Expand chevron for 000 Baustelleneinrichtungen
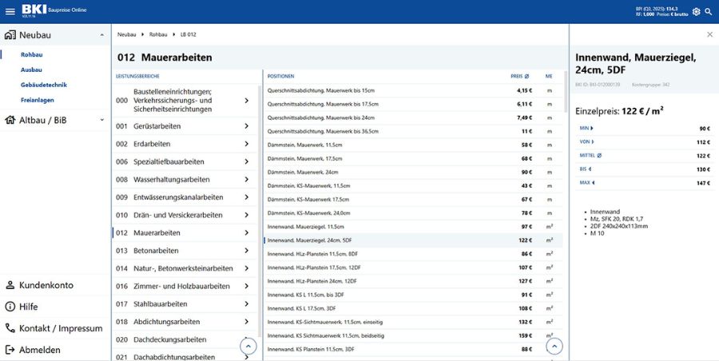The image size is (719, 361). 247,101
